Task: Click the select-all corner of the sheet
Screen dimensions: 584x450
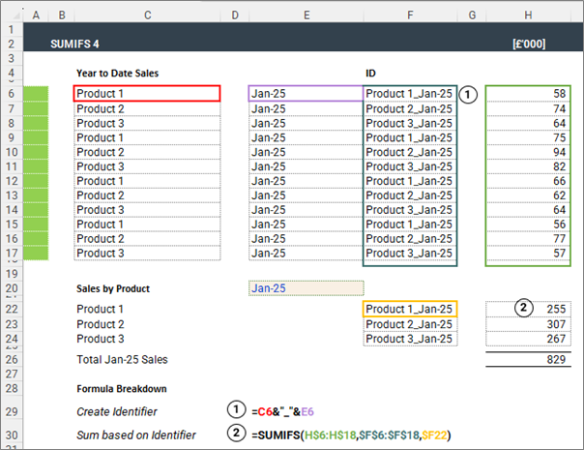Action: point(9,15)
